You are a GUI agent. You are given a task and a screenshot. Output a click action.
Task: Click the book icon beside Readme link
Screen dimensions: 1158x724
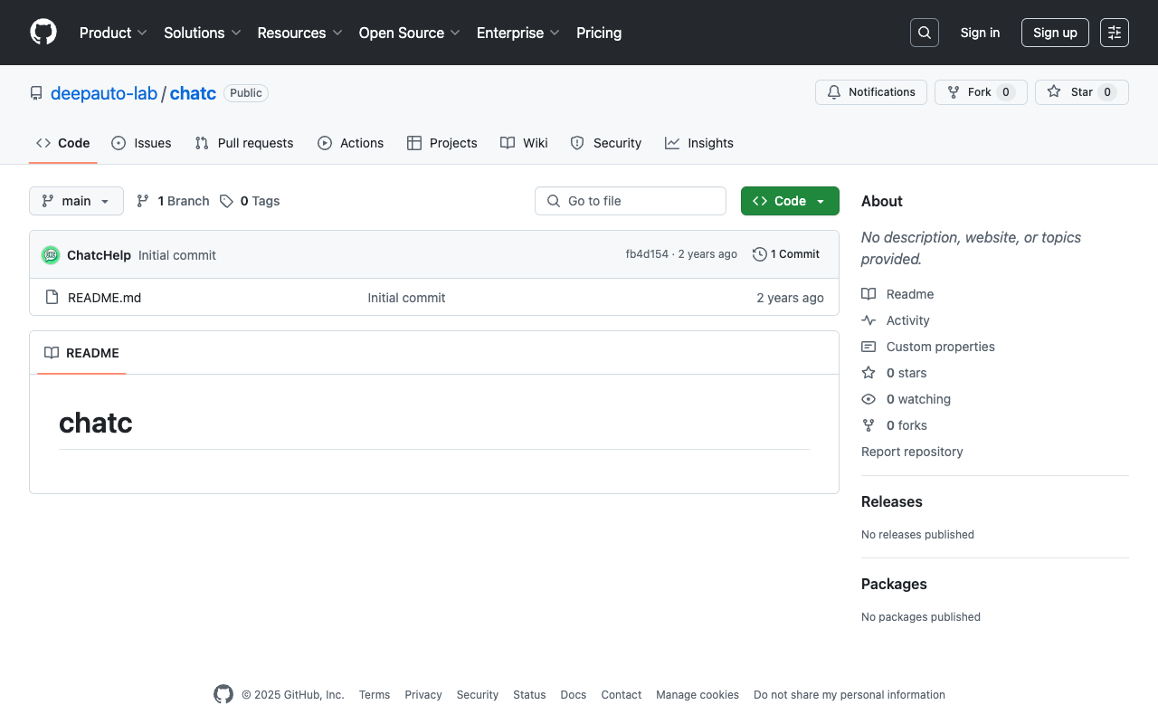[x=868, y=294]
